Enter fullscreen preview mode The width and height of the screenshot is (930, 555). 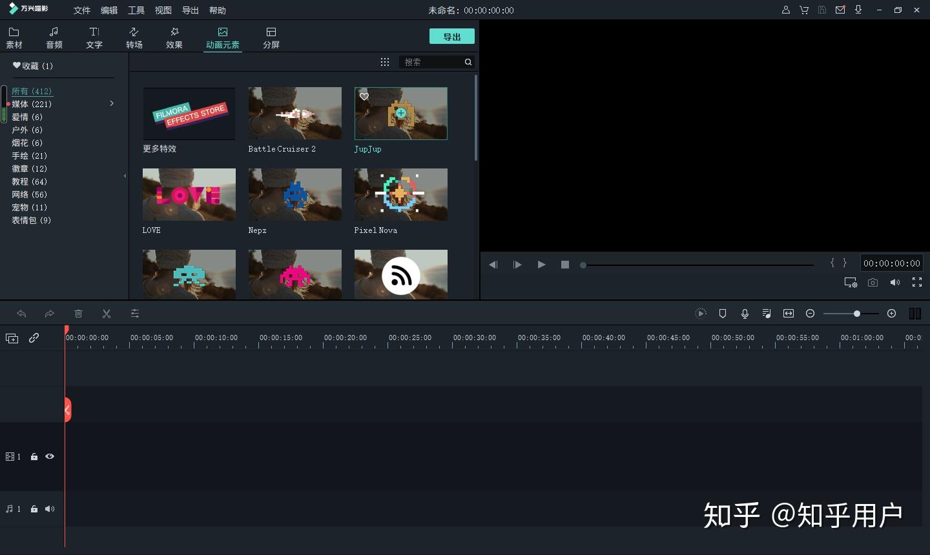coord(916,283)
